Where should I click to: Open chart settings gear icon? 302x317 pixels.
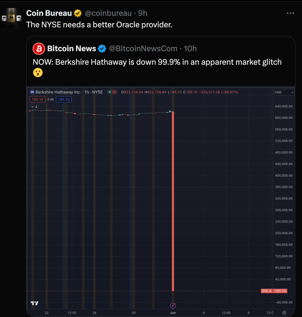click(284, 313)
